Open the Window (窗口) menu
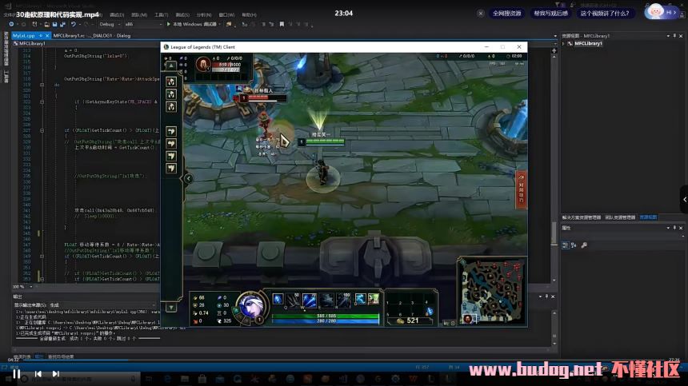The image size is (688, 386). [226, 15]
